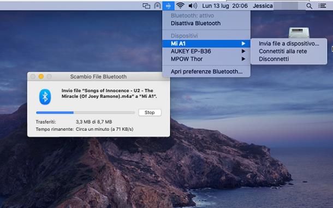Viewport: 333px width, 208px height.
Task: Expand the Mi A1 submenu arrow
Action: click(x=243, y=44)
